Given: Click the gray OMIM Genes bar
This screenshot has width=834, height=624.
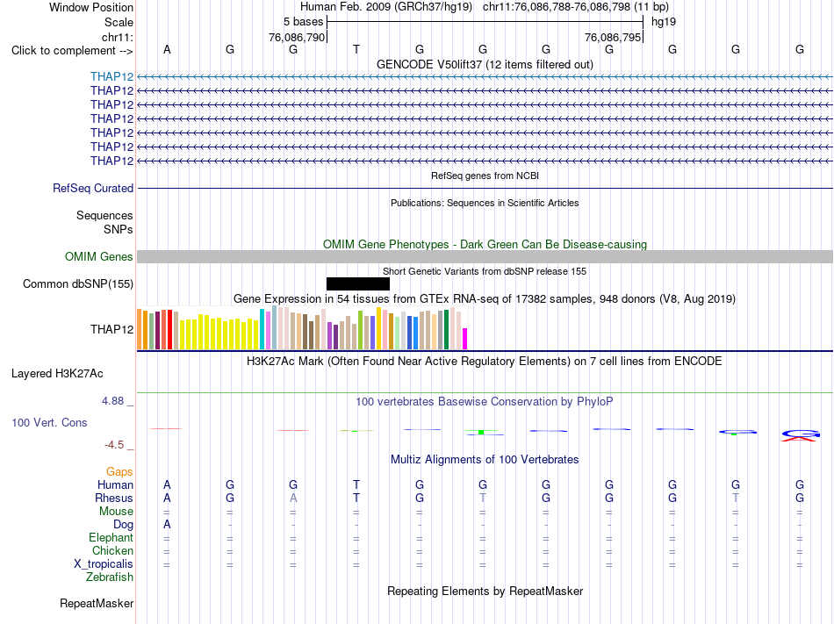Looking at the screenshot, I should click(485, 257).
